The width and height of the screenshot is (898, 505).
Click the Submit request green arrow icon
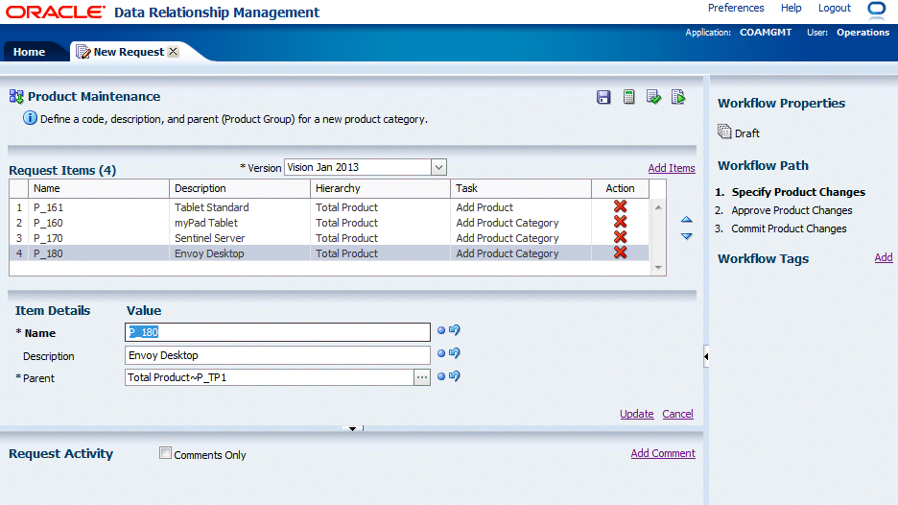[678, 97]
